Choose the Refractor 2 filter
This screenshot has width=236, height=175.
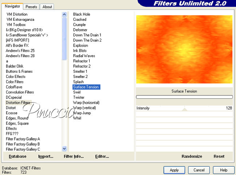coord(82,66)
